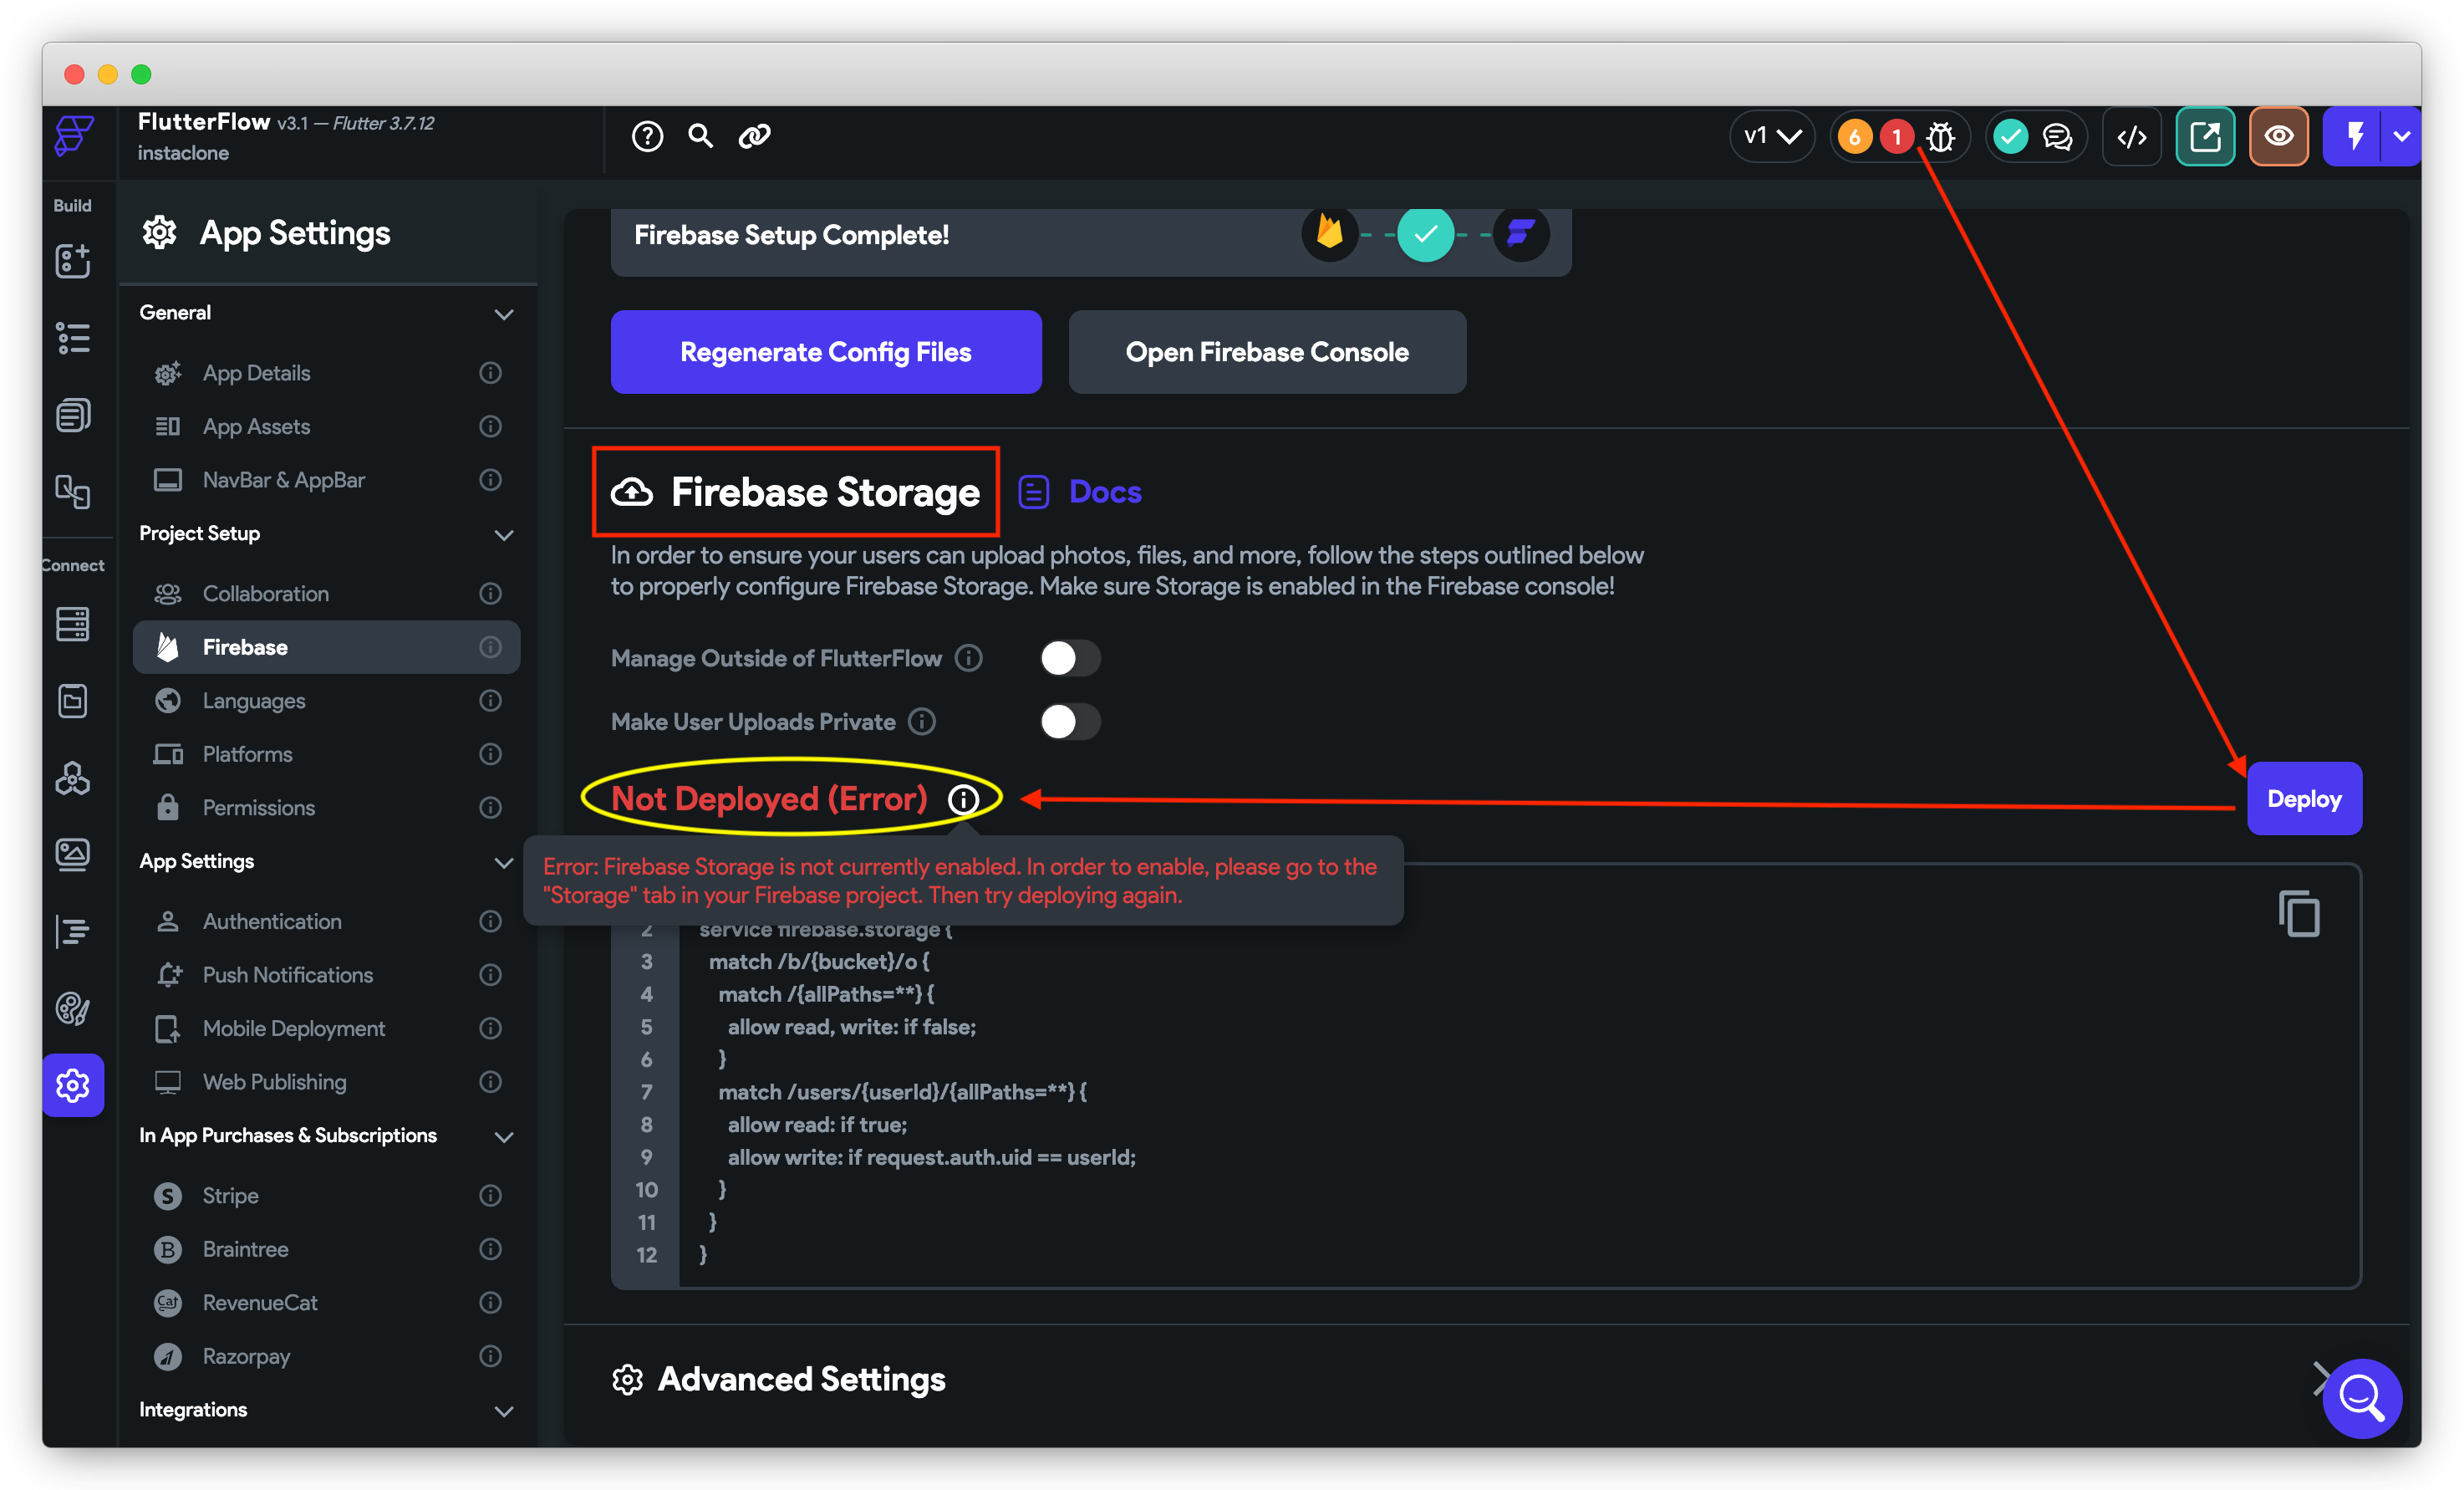The image size is (2464, 1490).
Task: Open Languages settings
Action: (x=326, y=701)
